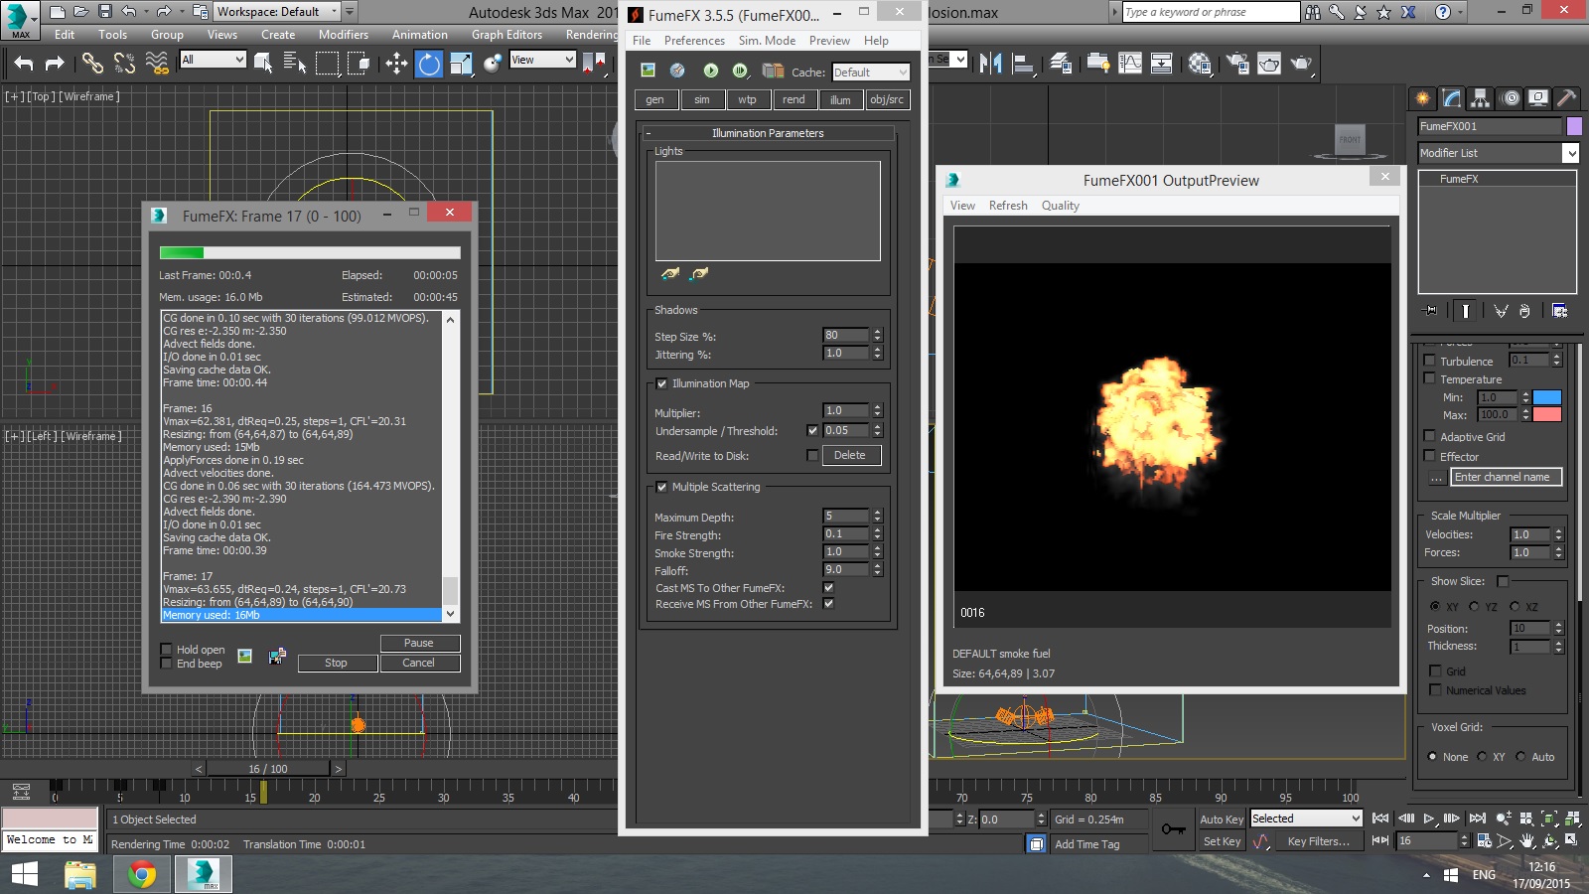1589x894 pixels.
Task: Click the Render Setup teapot icon
Action: tap(1237, 64)
